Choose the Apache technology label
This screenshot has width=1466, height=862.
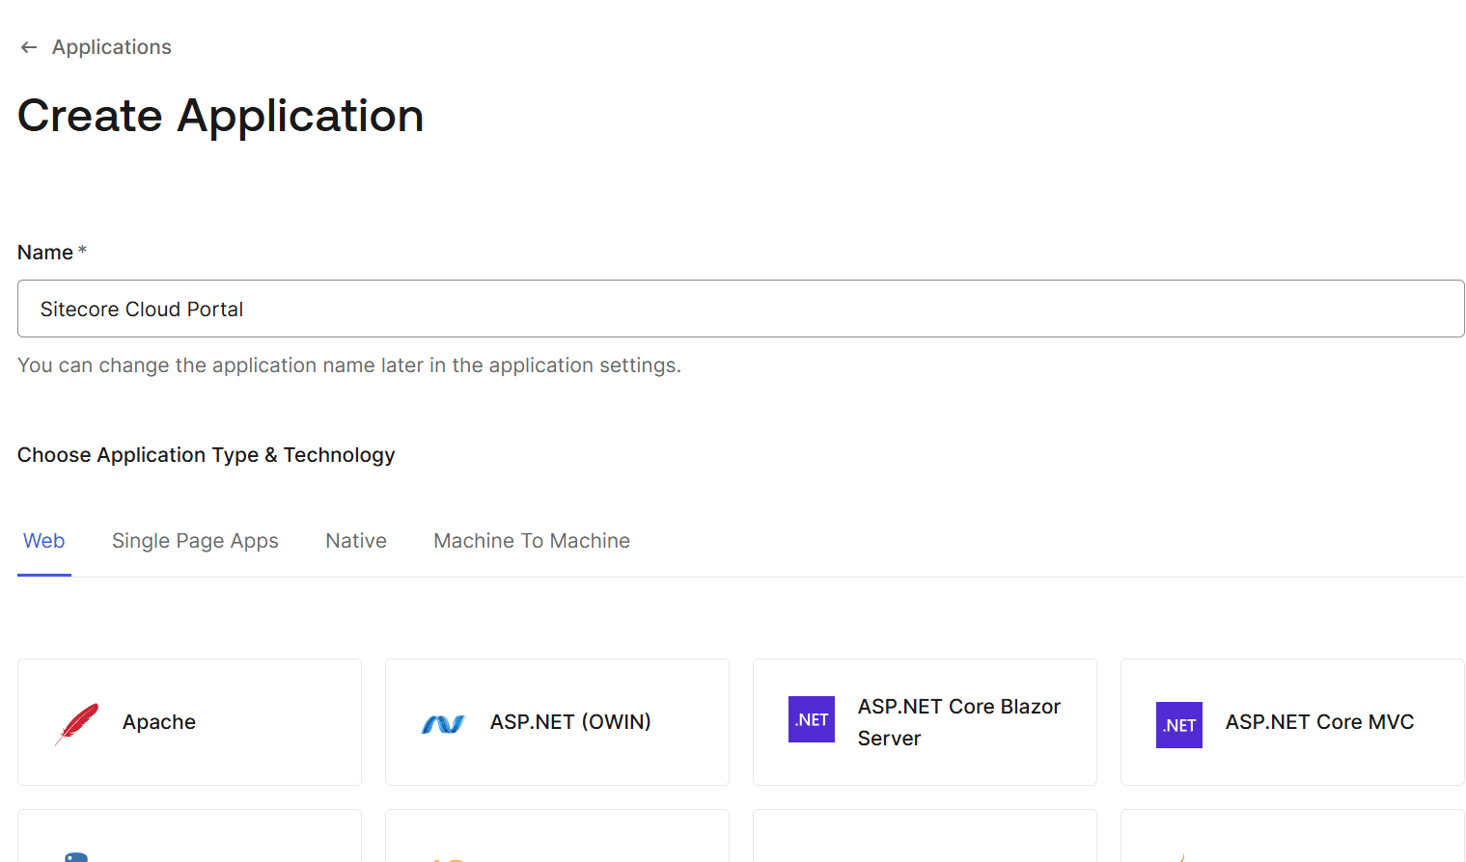[x=159, y=722]
